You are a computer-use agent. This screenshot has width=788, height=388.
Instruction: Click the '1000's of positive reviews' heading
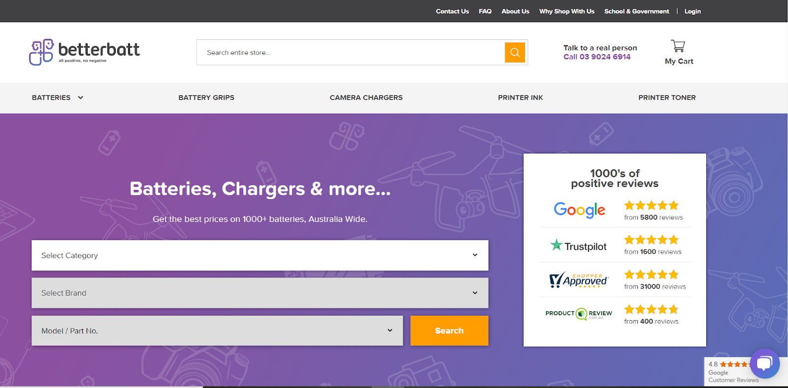click(615, 179)
